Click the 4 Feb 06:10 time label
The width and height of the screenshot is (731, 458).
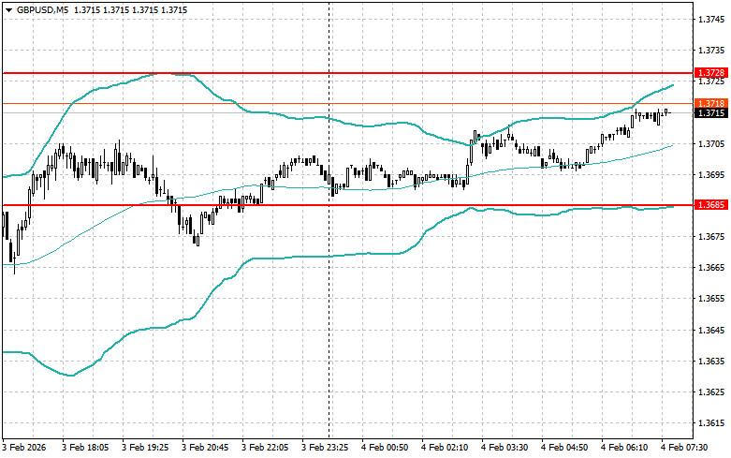[624, 448]
